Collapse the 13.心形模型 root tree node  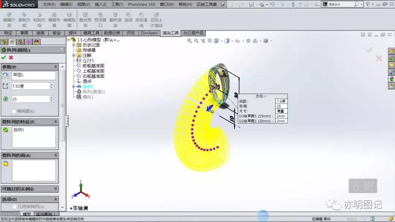pyautogui.click(x=68, y=39)
